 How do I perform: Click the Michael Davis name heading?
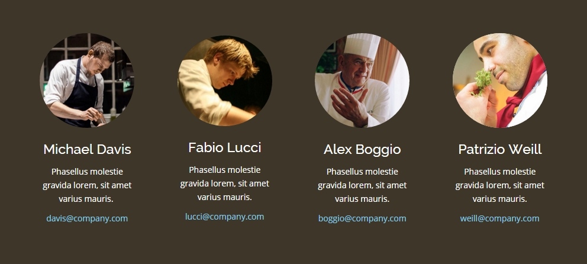[87, 149]
